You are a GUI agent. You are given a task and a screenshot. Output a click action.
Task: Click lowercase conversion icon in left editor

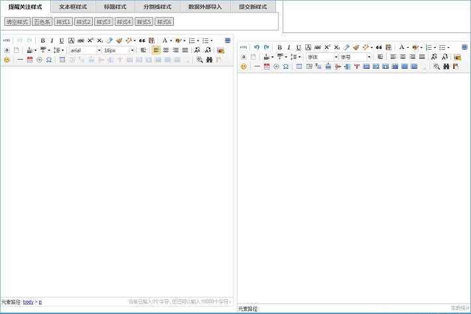[208, 50]
